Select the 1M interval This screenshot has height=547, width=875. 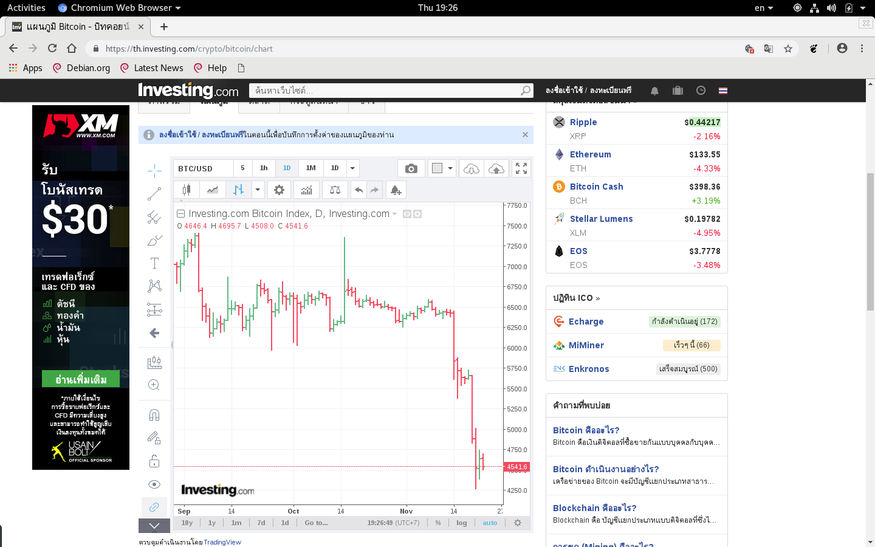[311, 168]
